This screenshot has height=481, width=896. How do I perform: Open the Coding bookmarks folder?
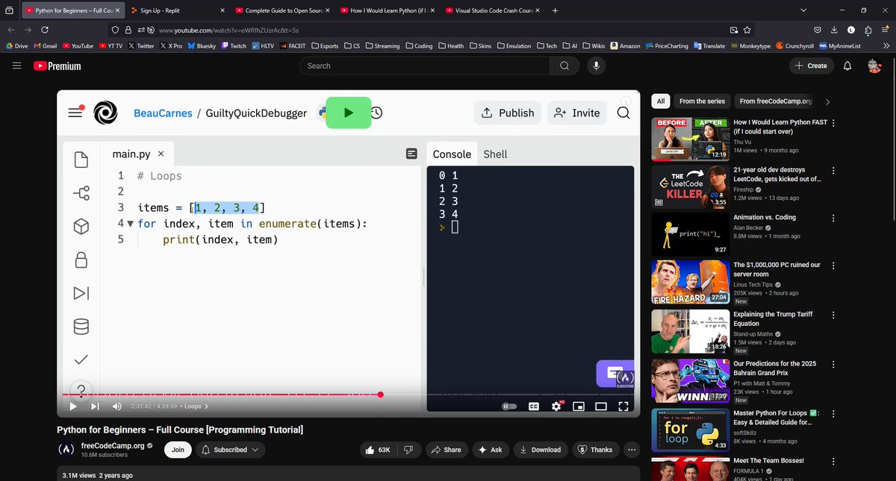click(x=419, y=45)
